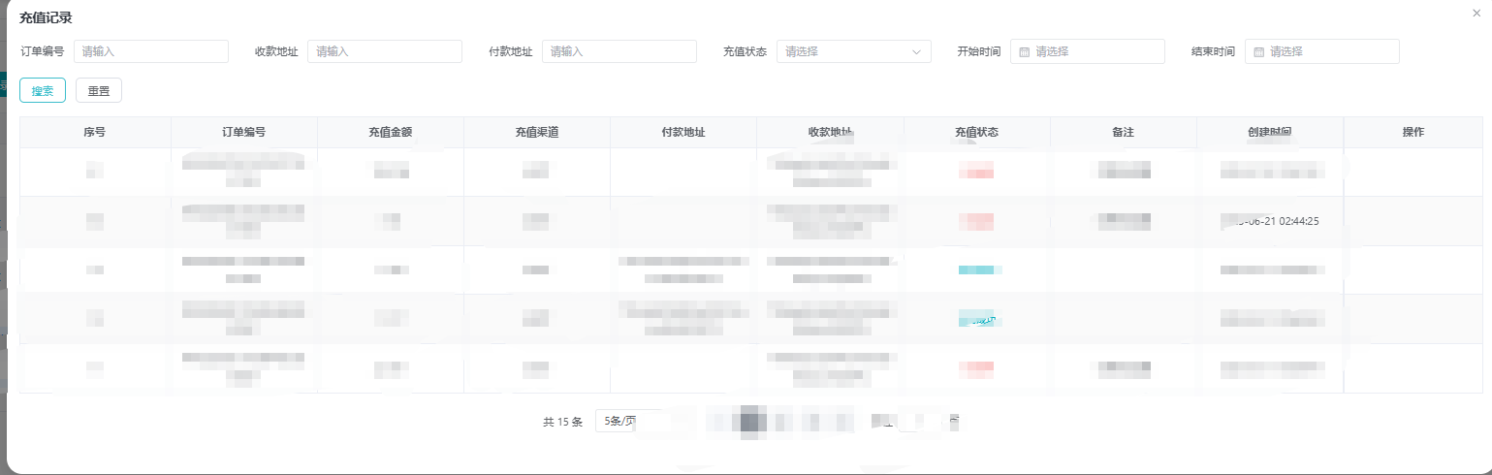Click the 订单编号 table column header
Screen dimensions: 1492x475
click(x=243, y=133)
